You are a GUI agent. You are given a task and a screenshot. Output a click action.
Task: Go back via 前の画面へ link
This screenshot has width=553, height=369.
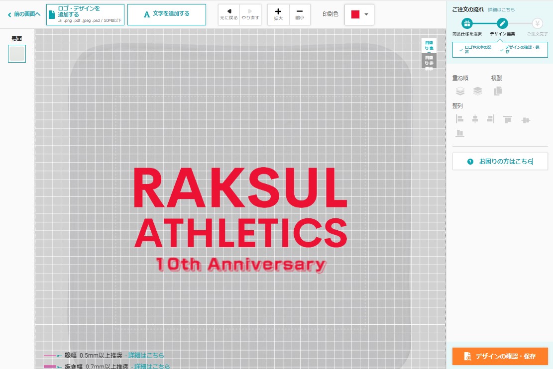tap(24, 14)
